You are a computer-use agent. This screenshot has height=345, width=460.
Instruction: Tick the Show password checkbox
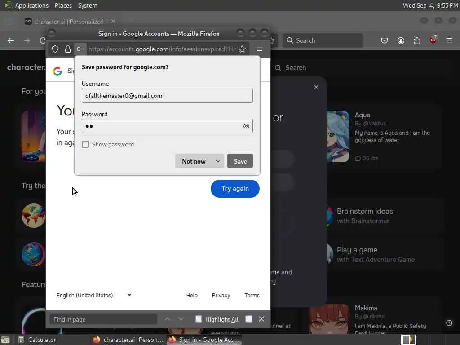(x=85, y=144)
